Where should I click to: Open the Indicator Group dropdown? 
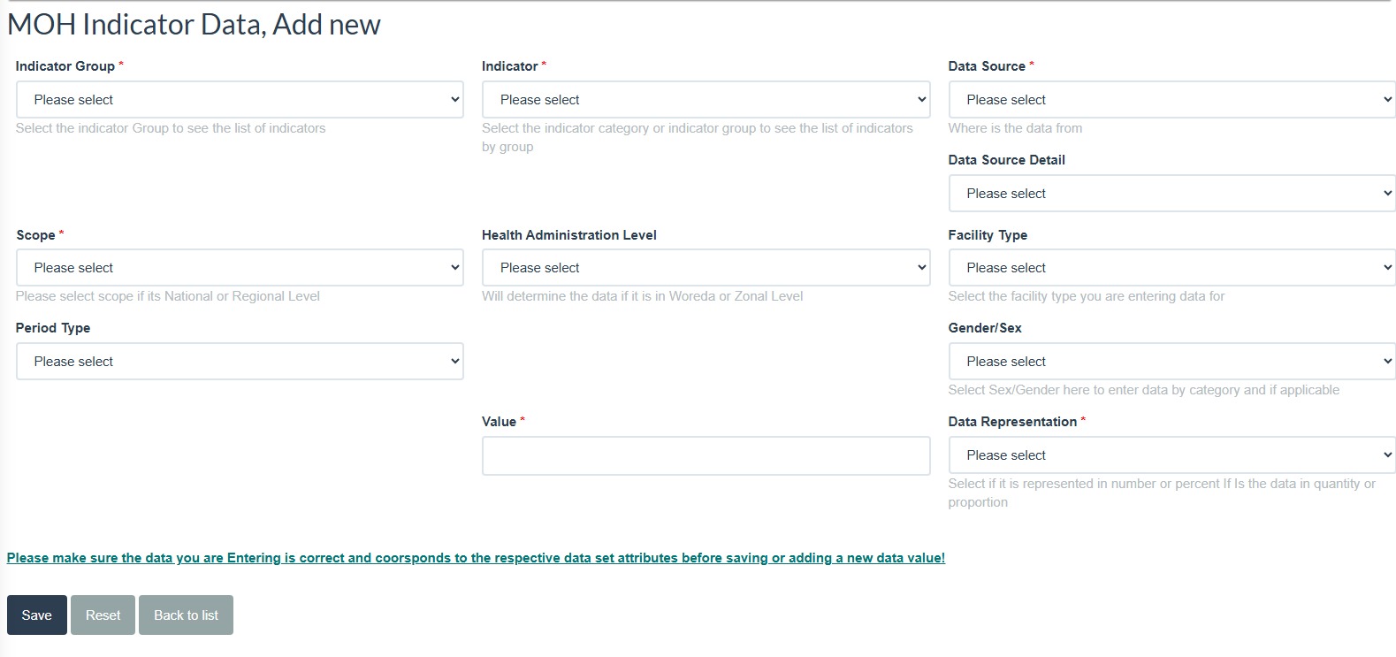point(239,100)
